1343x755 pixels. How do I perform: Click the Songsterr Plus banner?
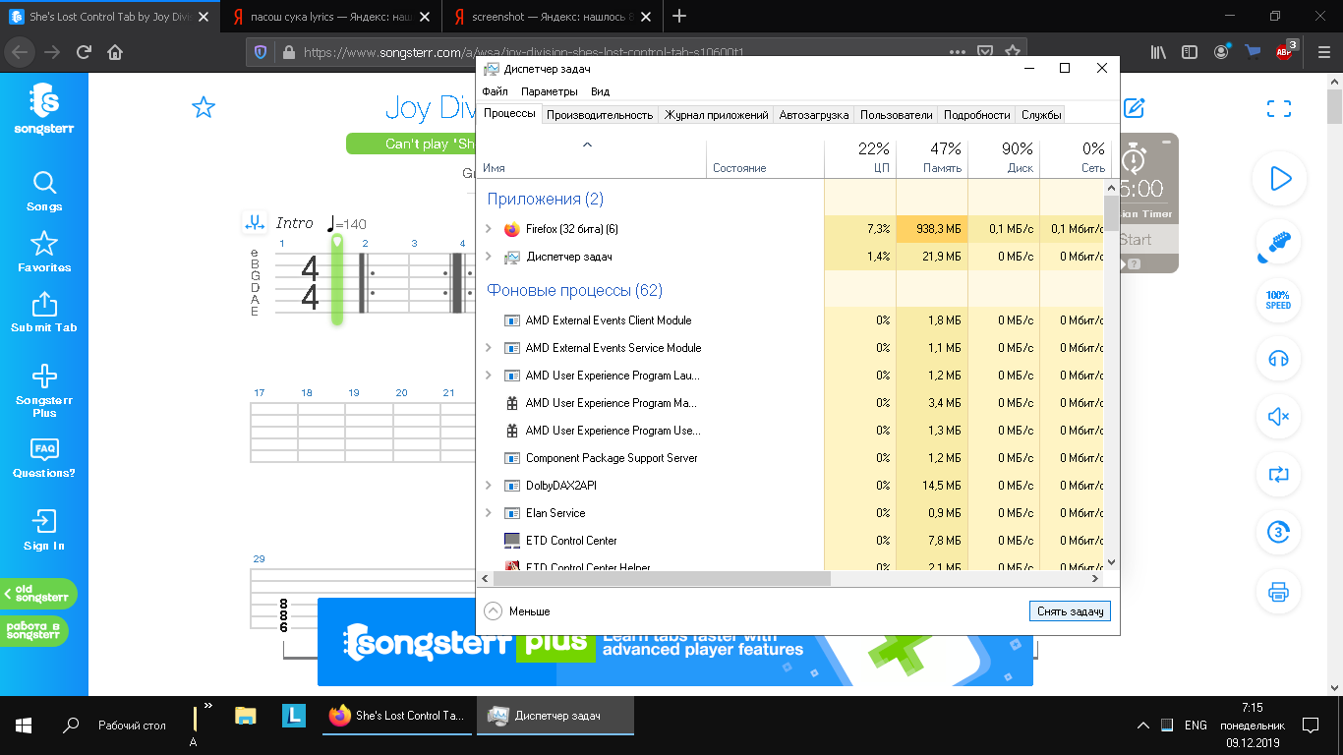click(675, 642)
